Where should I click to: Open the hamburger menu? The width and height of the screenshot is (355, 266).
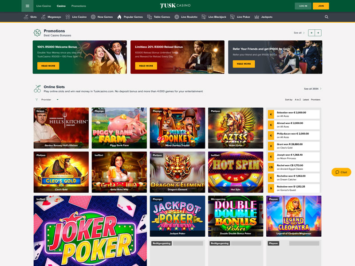(28, 6)
